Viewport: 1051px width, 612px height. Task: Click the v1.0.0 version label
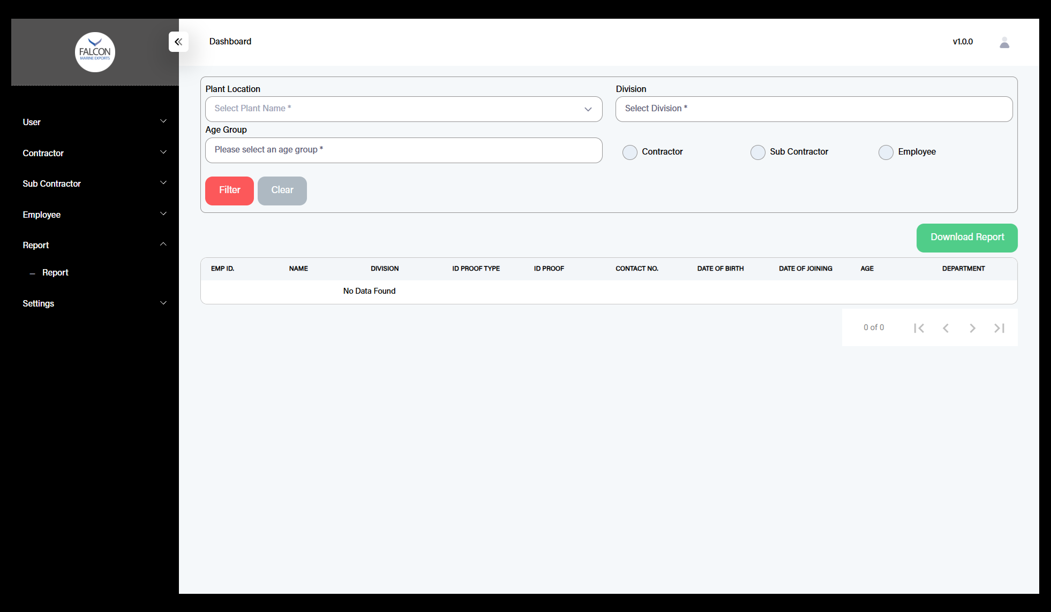click(x=963, y=41)
